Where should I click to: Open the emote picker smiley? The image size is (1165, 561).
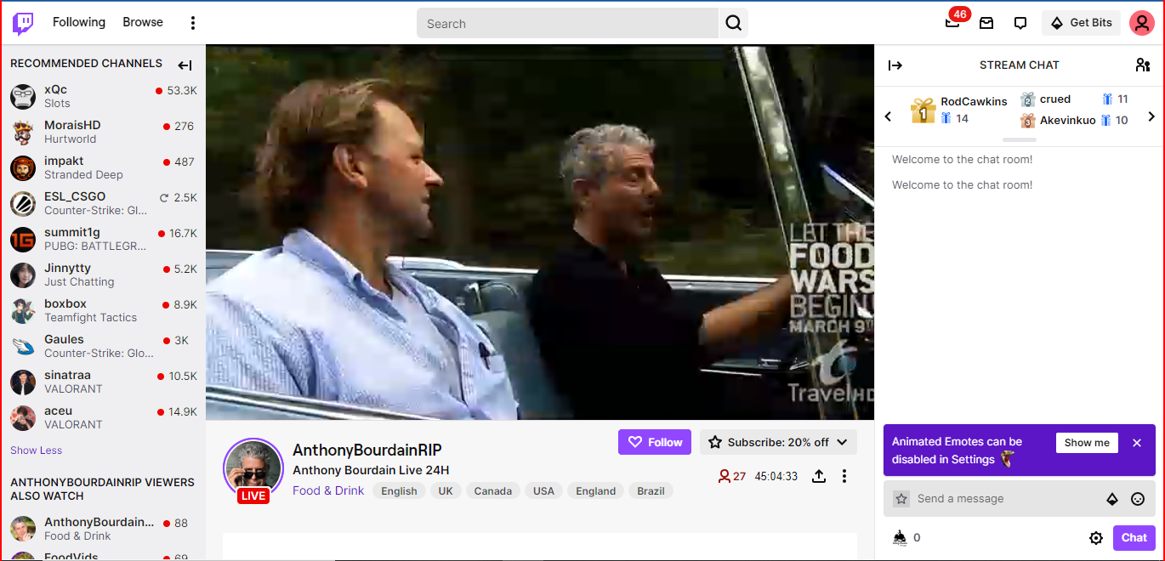coord(1138,499)
